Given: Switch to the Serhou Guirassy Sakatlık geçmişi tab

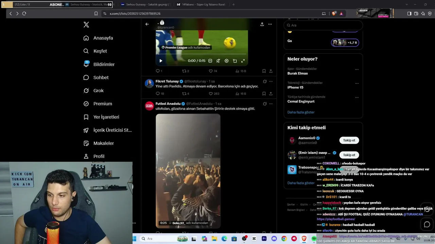Looking at the screenshot, I should pos(145,5).
